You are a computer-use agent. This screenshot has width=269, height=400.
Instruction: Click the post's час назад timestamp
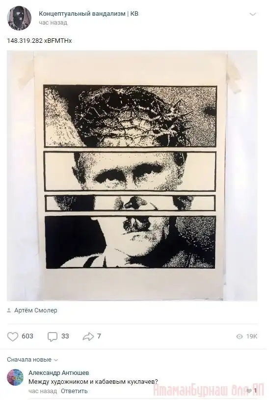click(x=53, y=23)
